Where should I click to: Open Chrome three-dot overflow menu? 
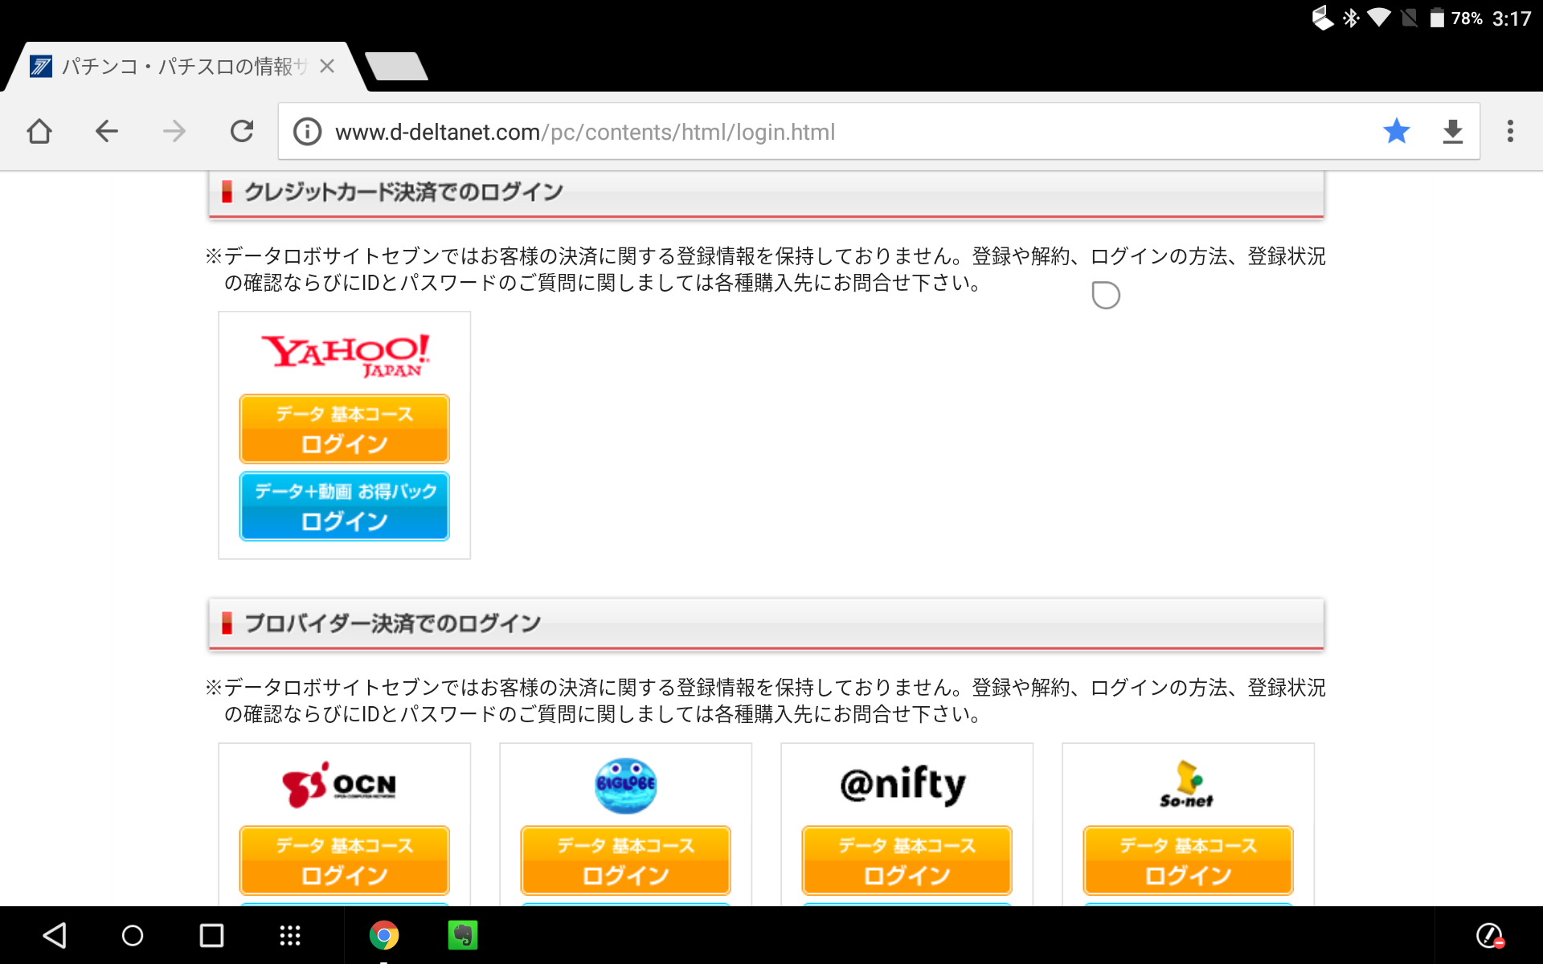pyautogui.click(x=1510, y=131)
